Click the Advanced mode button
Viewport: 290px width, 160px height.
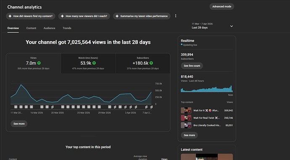(222, 6)
